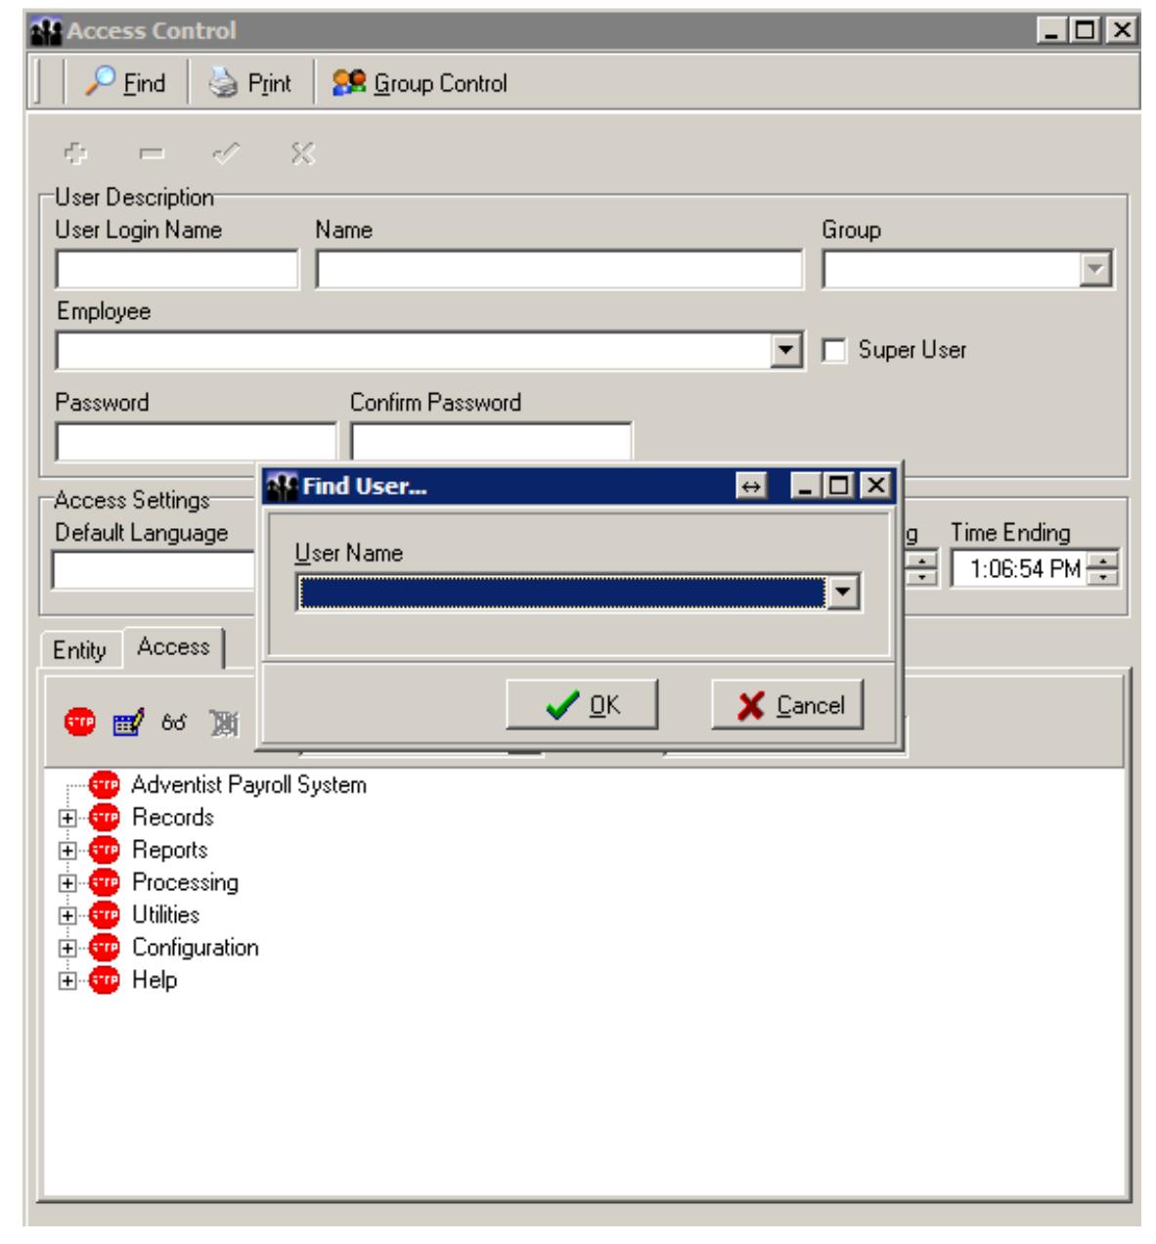Click the stop icon beside Adventist Payroll System
1156x1244 pixels.
tap(104, 784)
